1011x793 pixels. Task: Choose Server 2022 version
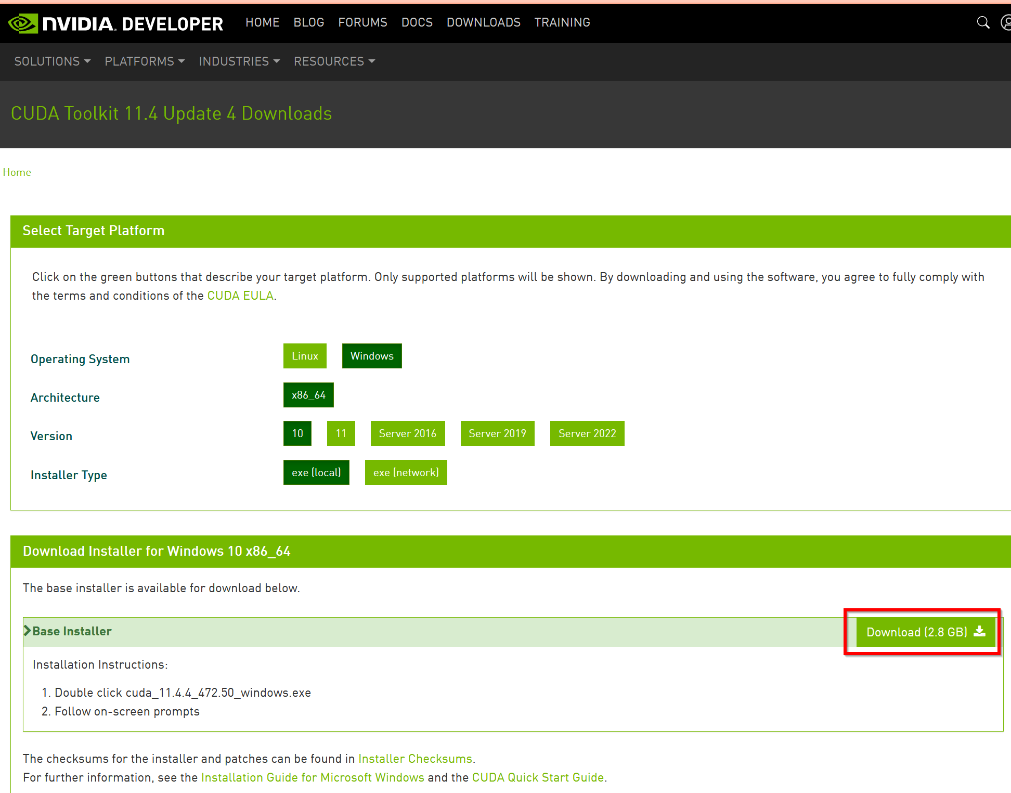coord(587,433)
